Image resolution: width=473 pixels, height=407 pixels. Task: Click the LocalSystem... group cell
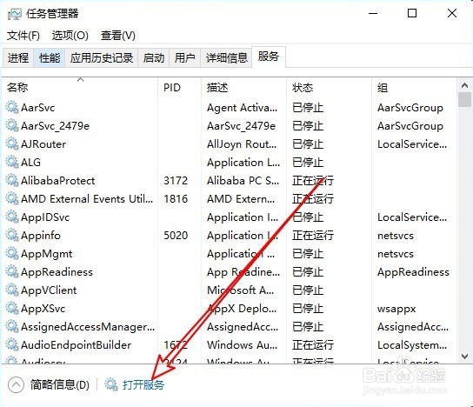[x=412, y=345]
